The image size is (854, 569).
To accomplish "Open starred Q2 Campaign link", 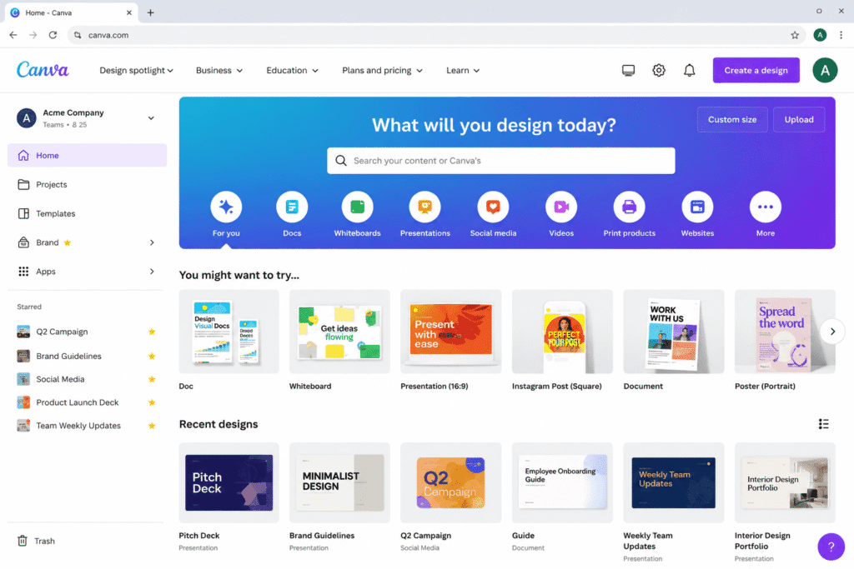I will [x=62, y=332].
